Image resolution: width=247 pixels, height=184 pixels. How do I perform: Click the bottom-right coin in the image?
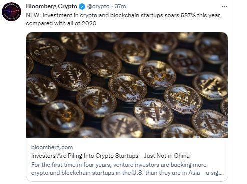tap(210, 123)
